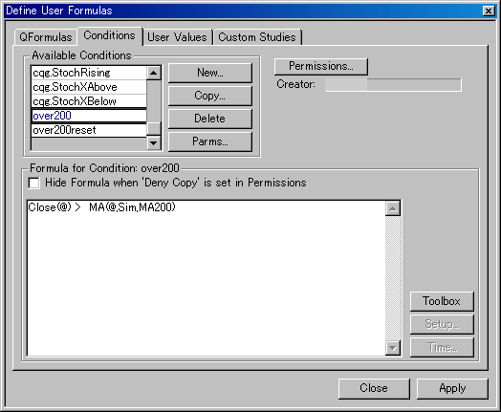Select cqg.StochRising in the conditions list
This screenshot has height=412, width=501.
click(89, 73)
